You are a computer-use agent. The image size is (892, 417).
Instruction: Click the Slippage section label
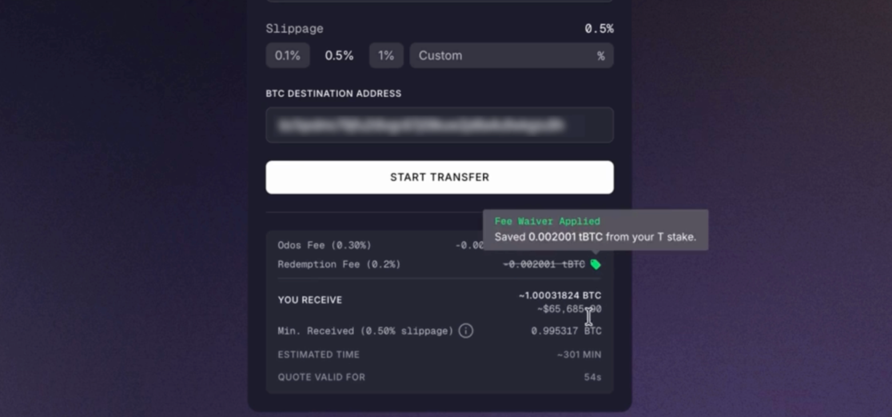point(294,28)
